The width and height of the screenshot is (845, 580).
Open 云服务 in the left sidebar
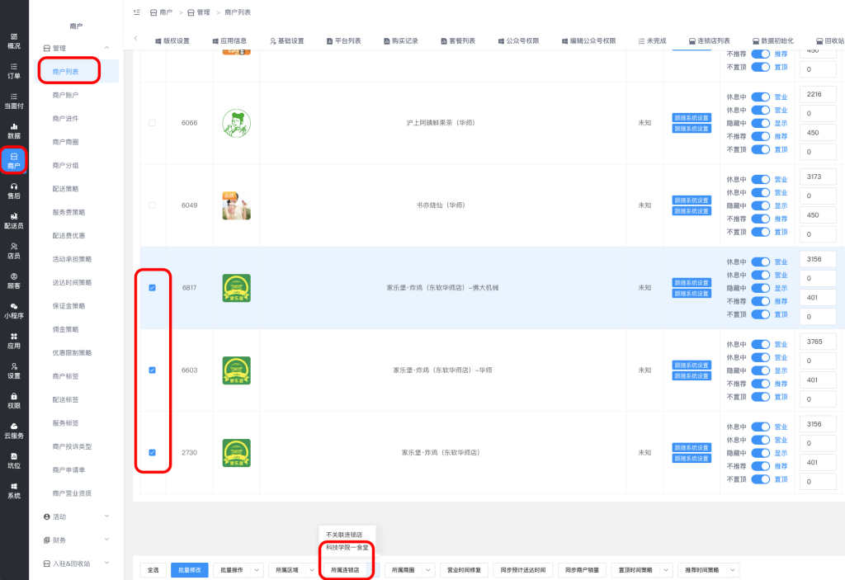click(x=14, y=430)
